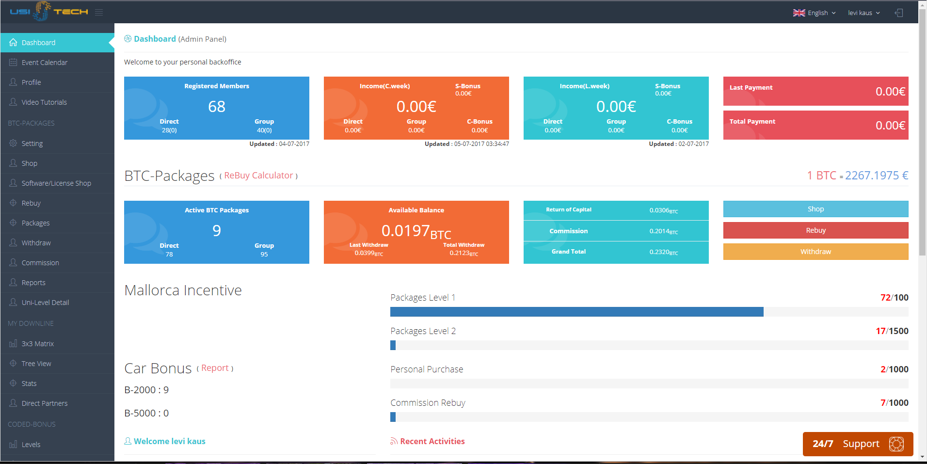
Task: Click the Income(L.week) card
Action: tap(616, 108)
